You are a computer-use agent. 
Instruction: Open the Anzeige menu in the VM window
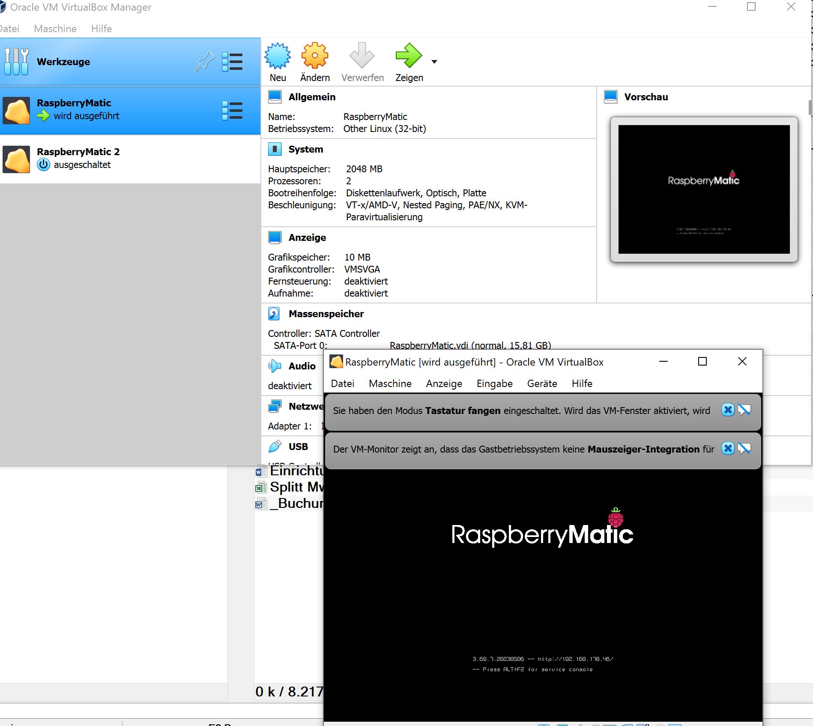tap(444, 384)
